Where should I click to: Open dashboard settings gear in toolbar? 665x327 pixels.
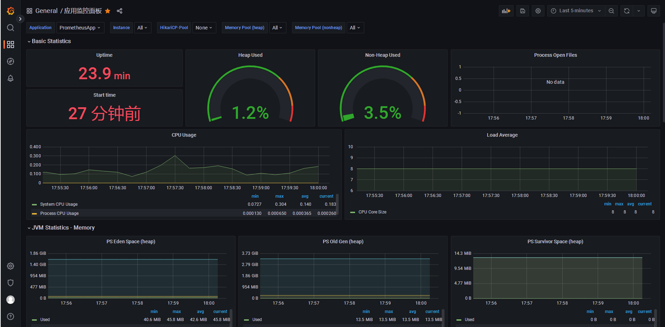pos(538,11)
